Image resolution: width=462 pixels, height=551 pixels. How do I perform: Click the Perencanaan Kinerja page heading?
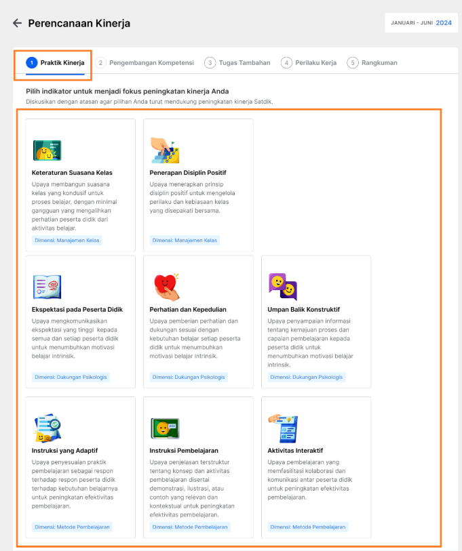79,24
